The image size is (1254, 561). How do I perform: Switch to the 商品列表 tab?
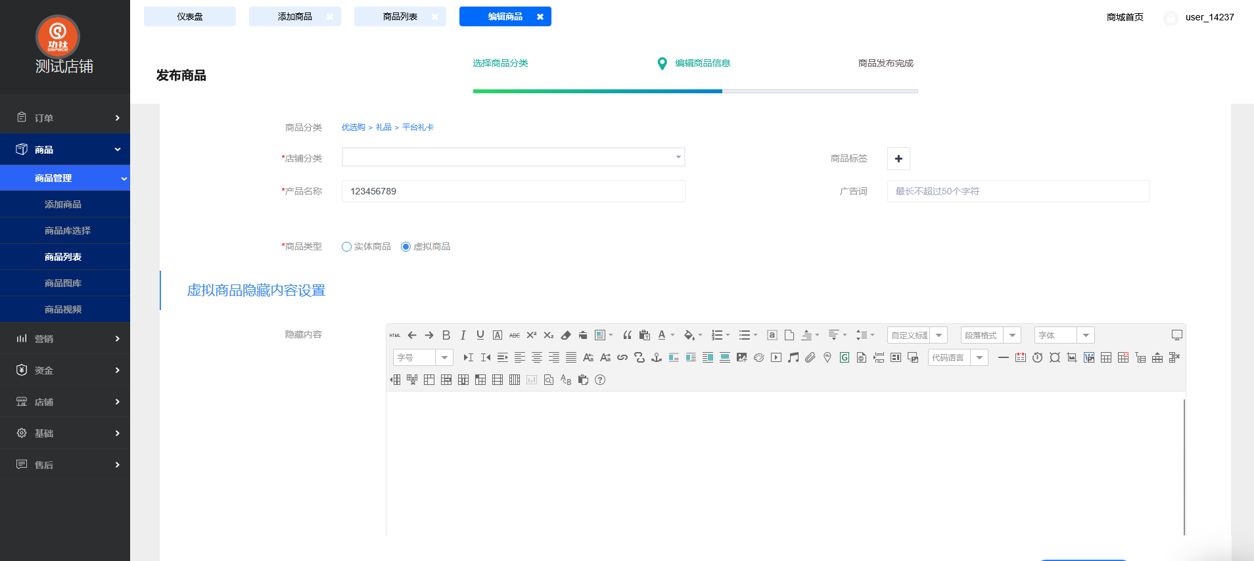pyautogui.click(x=400, y=16)
